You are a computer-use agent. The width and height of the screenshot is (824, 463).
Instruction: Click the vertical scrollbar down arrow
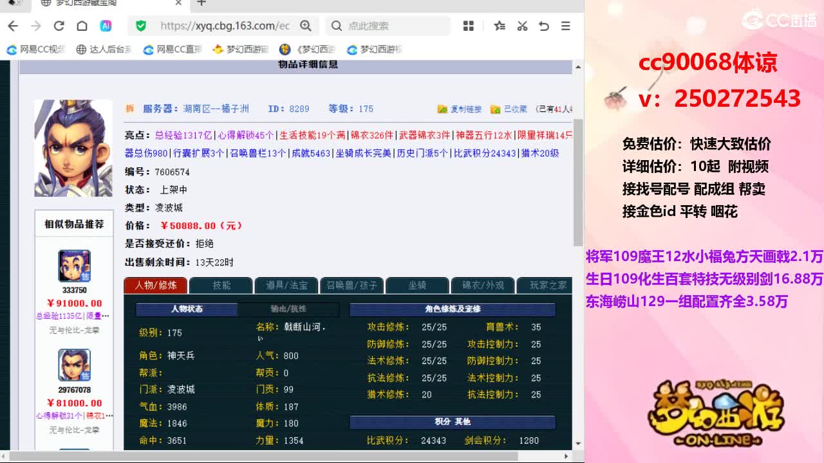pyautogui.click(x=577, y=444)
